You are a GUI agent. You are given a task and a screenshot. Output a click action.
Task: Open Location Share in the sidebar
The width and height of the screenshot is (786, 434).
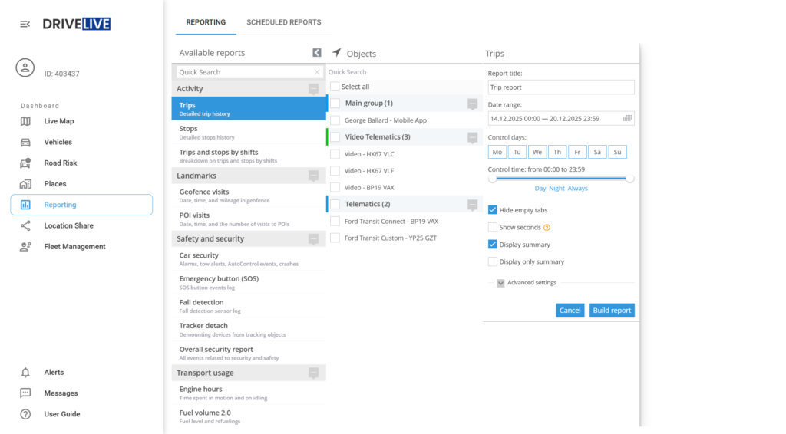click(x=68, y=226)
